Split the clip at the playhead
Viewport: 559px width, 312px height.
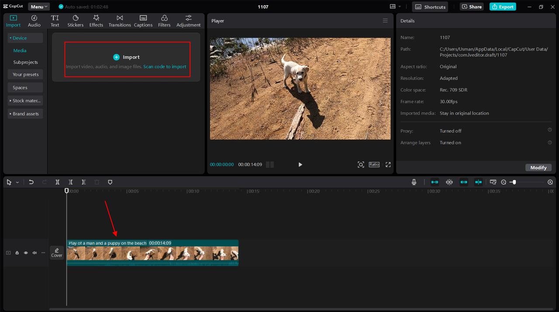point(58,182)
